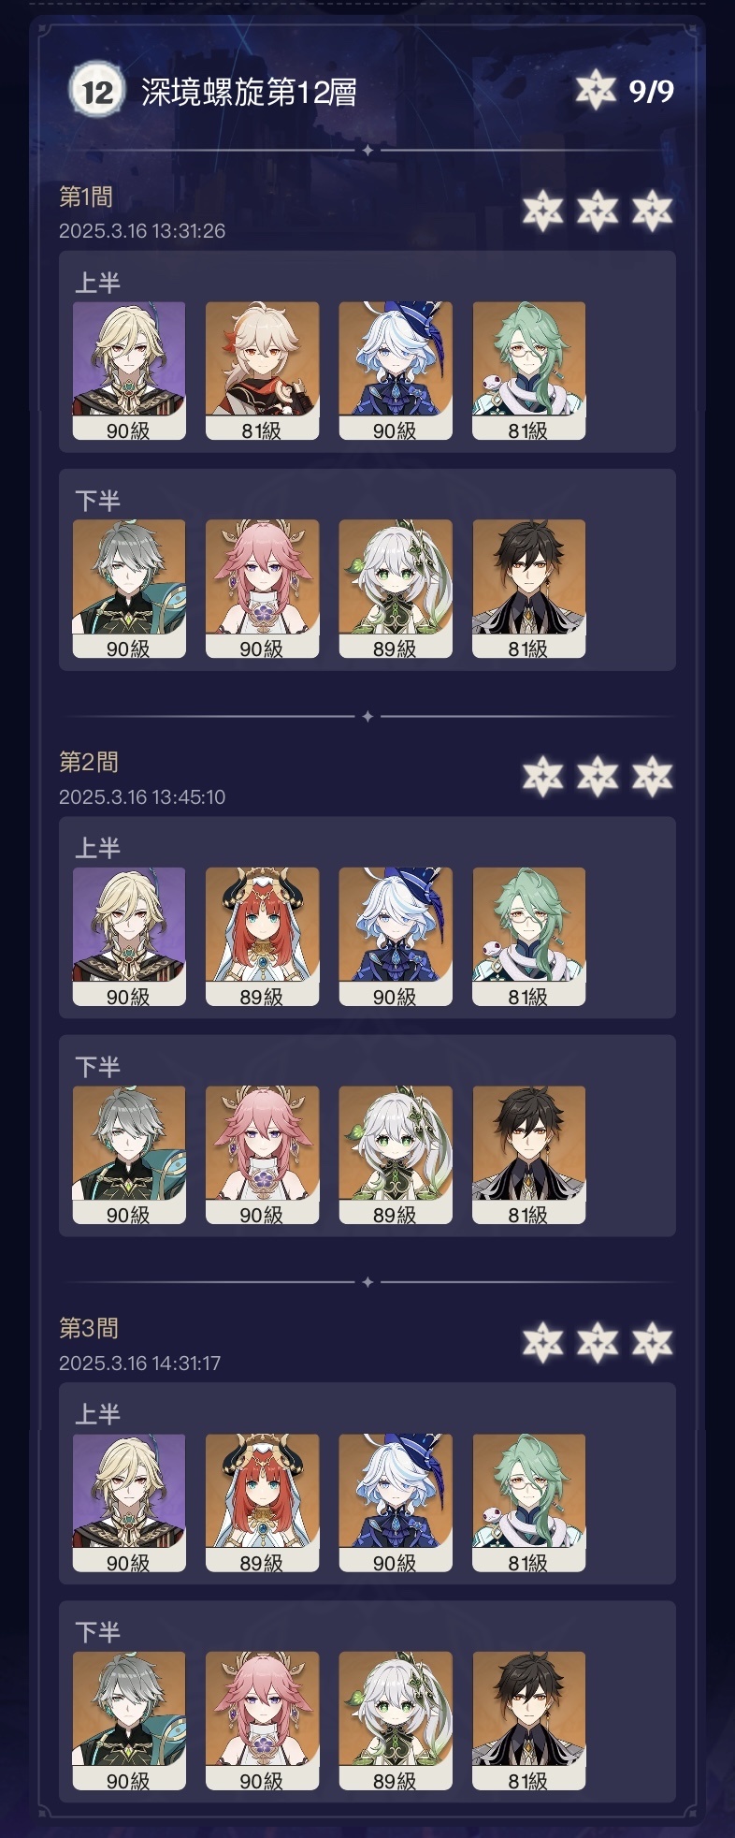Click the last star of 第2間
This screenshot has height=1838, width=735.
[x=652, y=777]
